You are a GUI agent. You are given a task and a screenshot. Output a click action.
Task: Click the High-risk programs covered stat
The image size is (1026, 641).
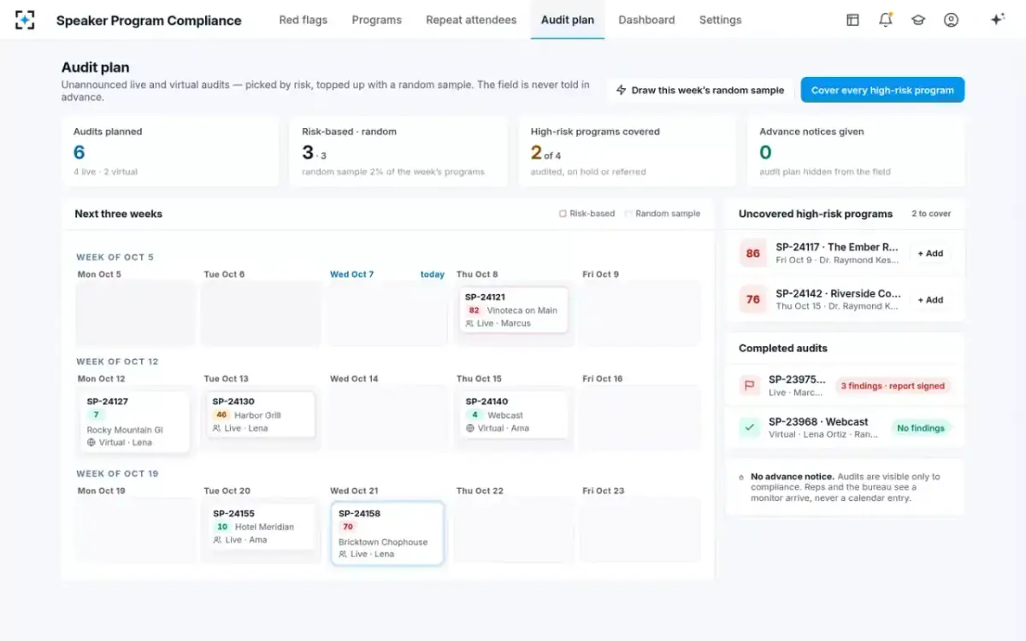[628, 151]
